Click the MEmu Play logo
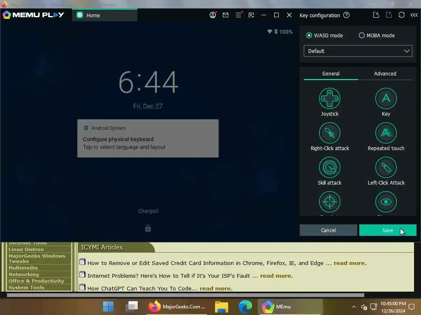This screenshot has width=421, height=315. pos(33,15)
